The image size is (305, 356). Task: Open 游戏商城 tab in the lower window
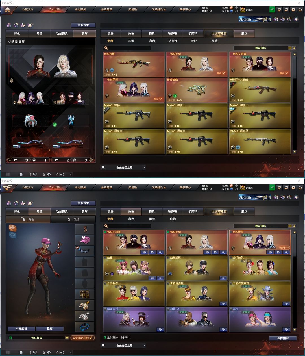click(106, 187)
